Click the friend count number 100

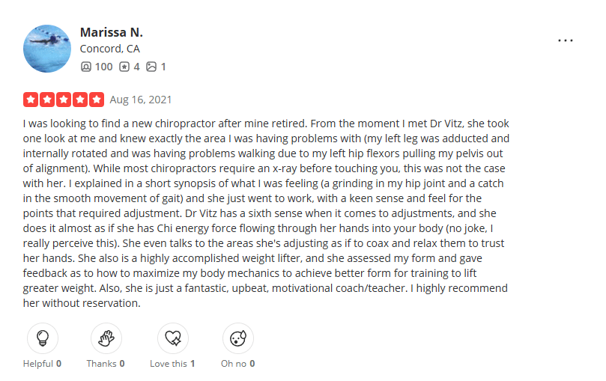point(103,67)
